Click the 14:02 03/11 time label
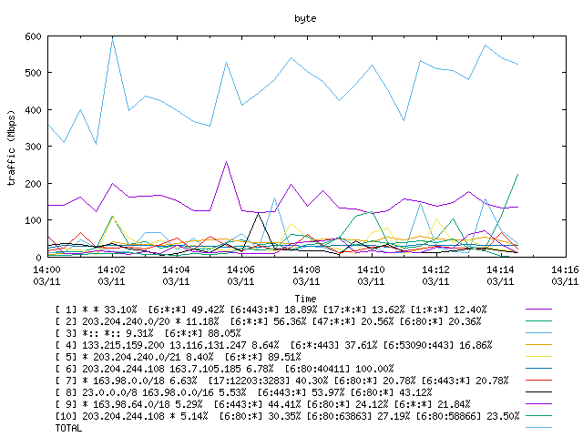Image resolution: width=583 pixels, height=437 pixels. 111,275
